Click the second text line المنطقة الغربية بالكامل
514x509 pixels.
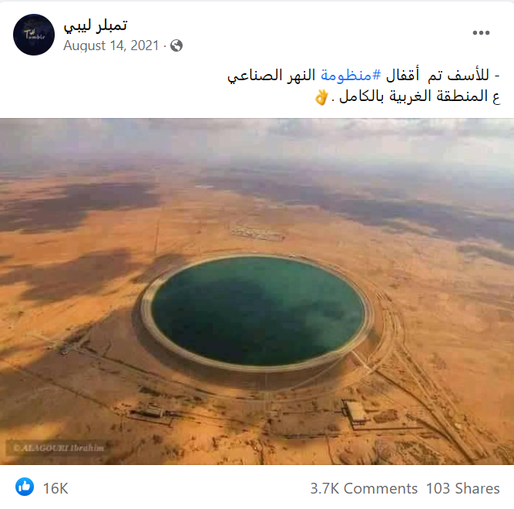(x=414, y=96)
